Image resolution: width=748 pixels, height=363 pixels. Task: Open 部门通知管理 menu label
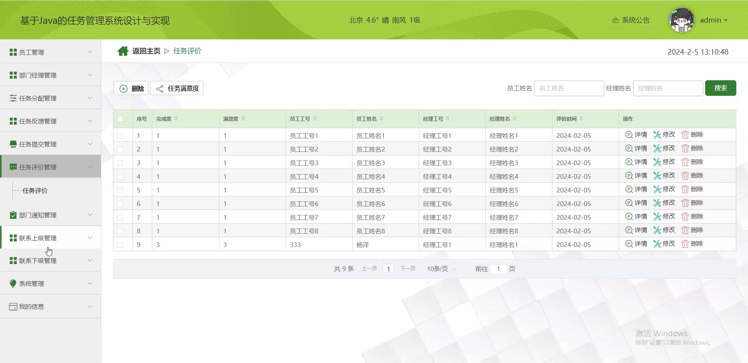click(x=38, y=215)
